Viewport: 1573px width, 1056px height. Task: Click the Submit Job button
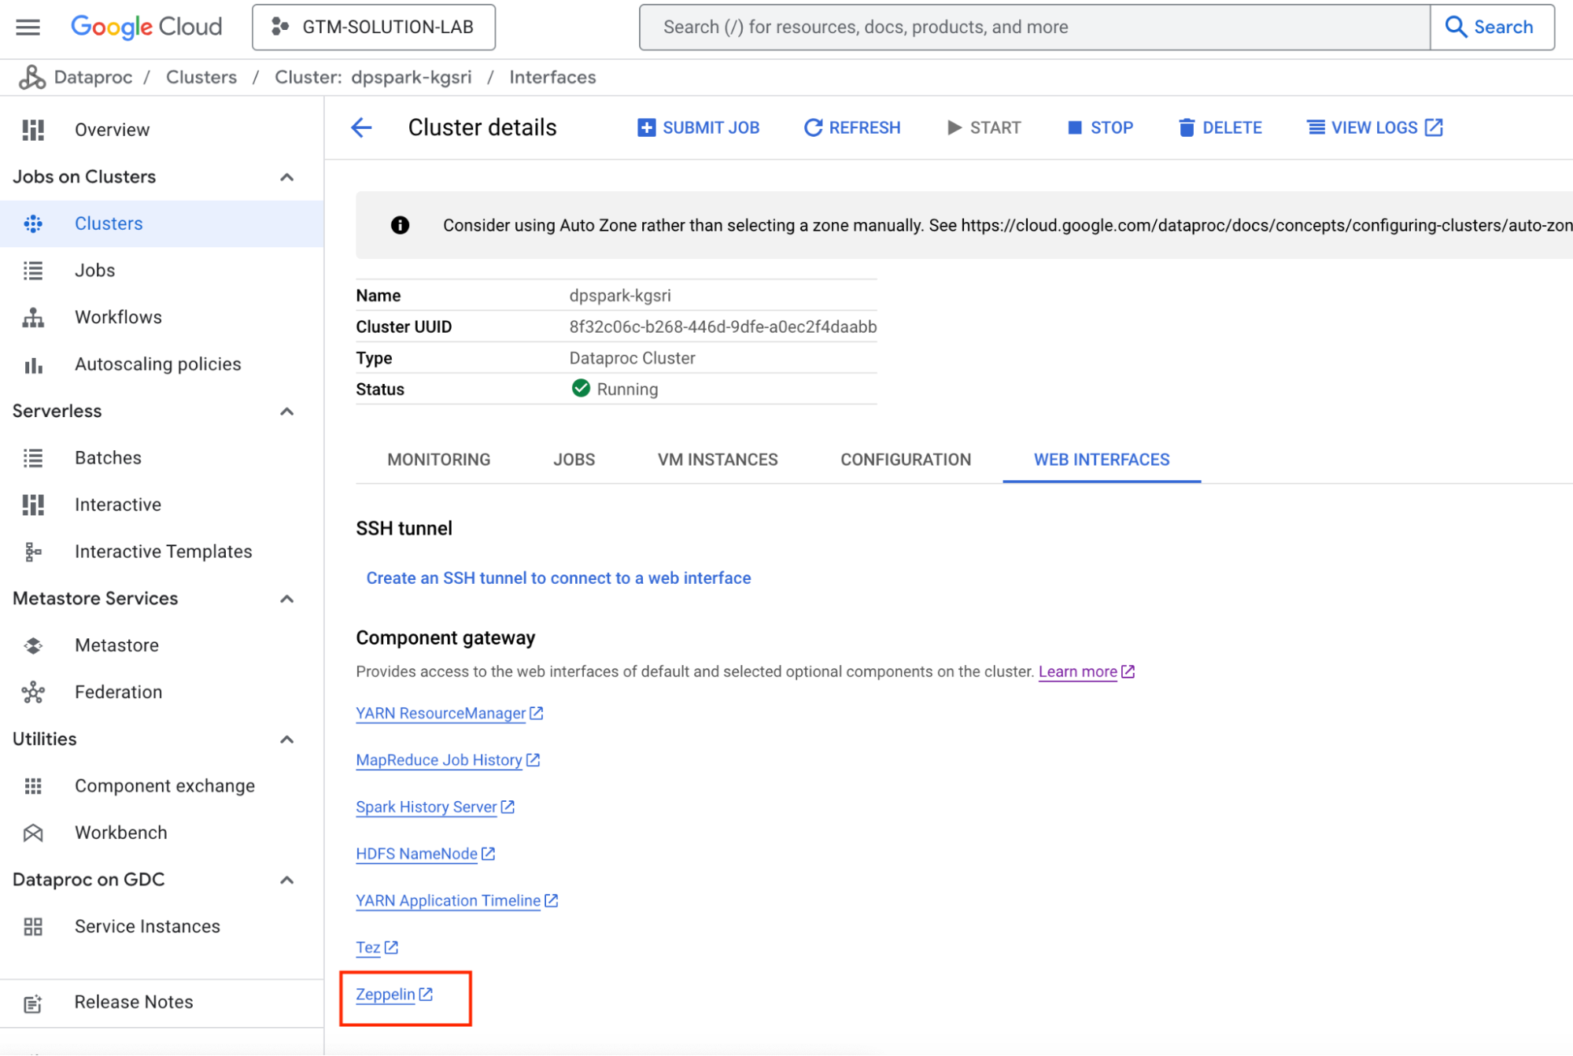point(699,127)
